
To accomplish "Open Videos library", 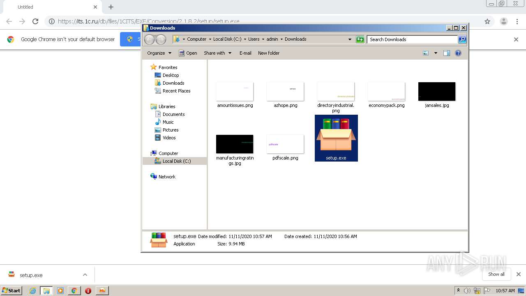I will click(169, 138).
